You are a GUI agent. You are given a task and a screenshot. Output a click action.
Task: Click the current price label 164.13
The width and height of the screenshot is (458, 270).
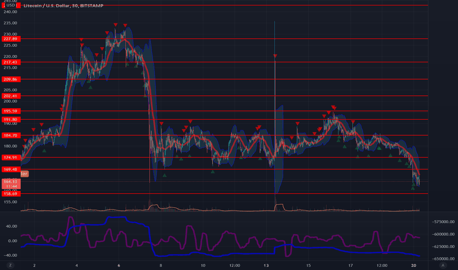point(10,184)
